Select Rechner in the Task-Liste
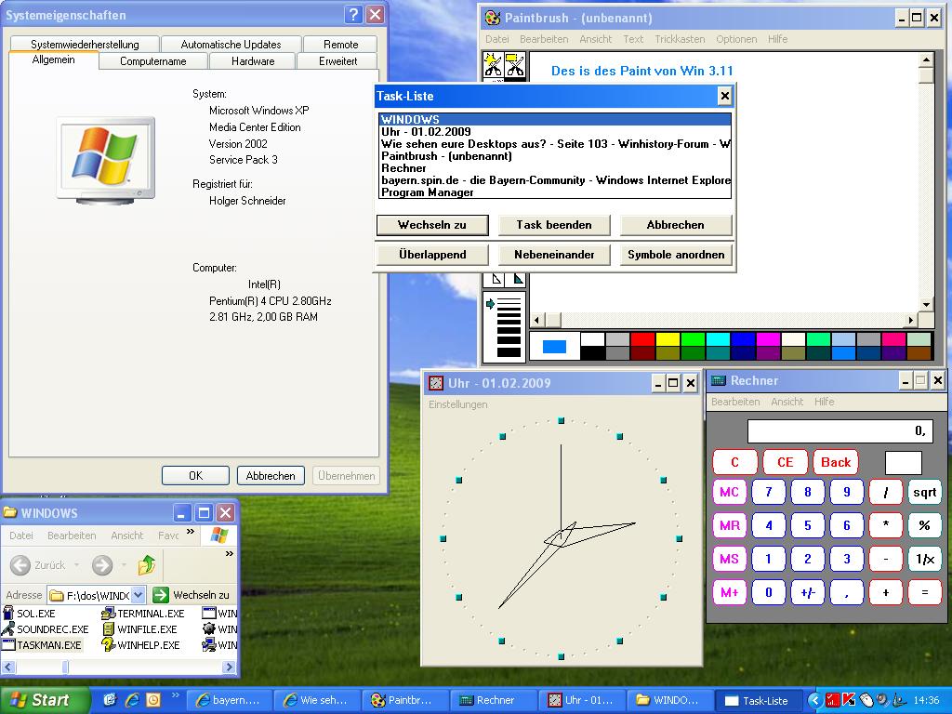 pyautogui.click(x=403, y=168)
